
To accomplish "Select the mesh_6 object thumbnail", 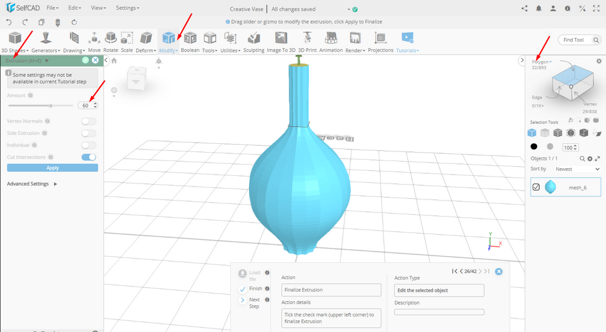I will point(550,187).
